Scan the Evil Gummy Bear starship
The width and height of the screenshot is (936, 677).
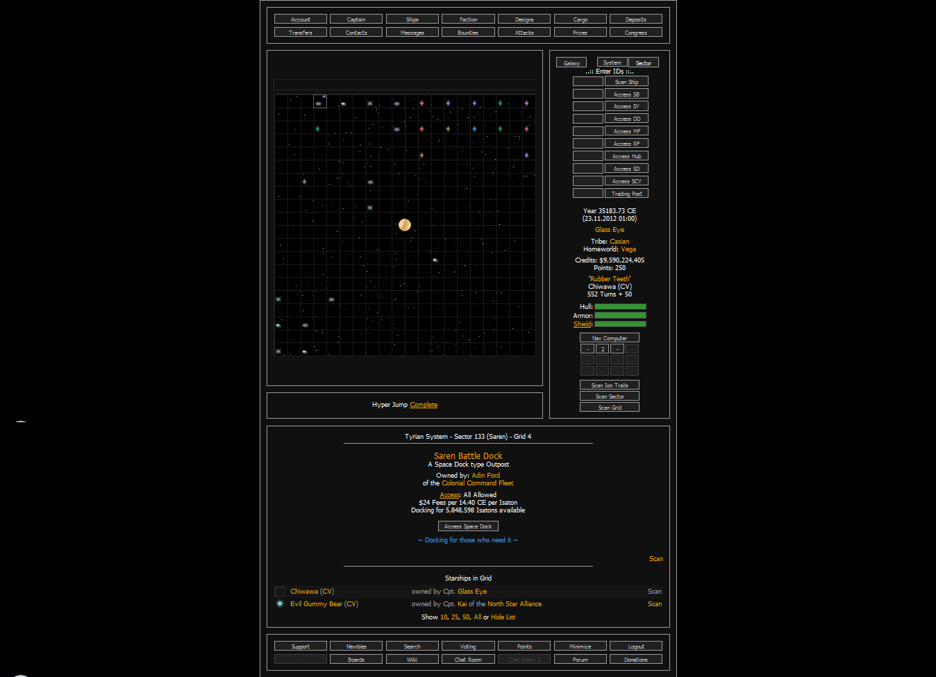[654, 604]
